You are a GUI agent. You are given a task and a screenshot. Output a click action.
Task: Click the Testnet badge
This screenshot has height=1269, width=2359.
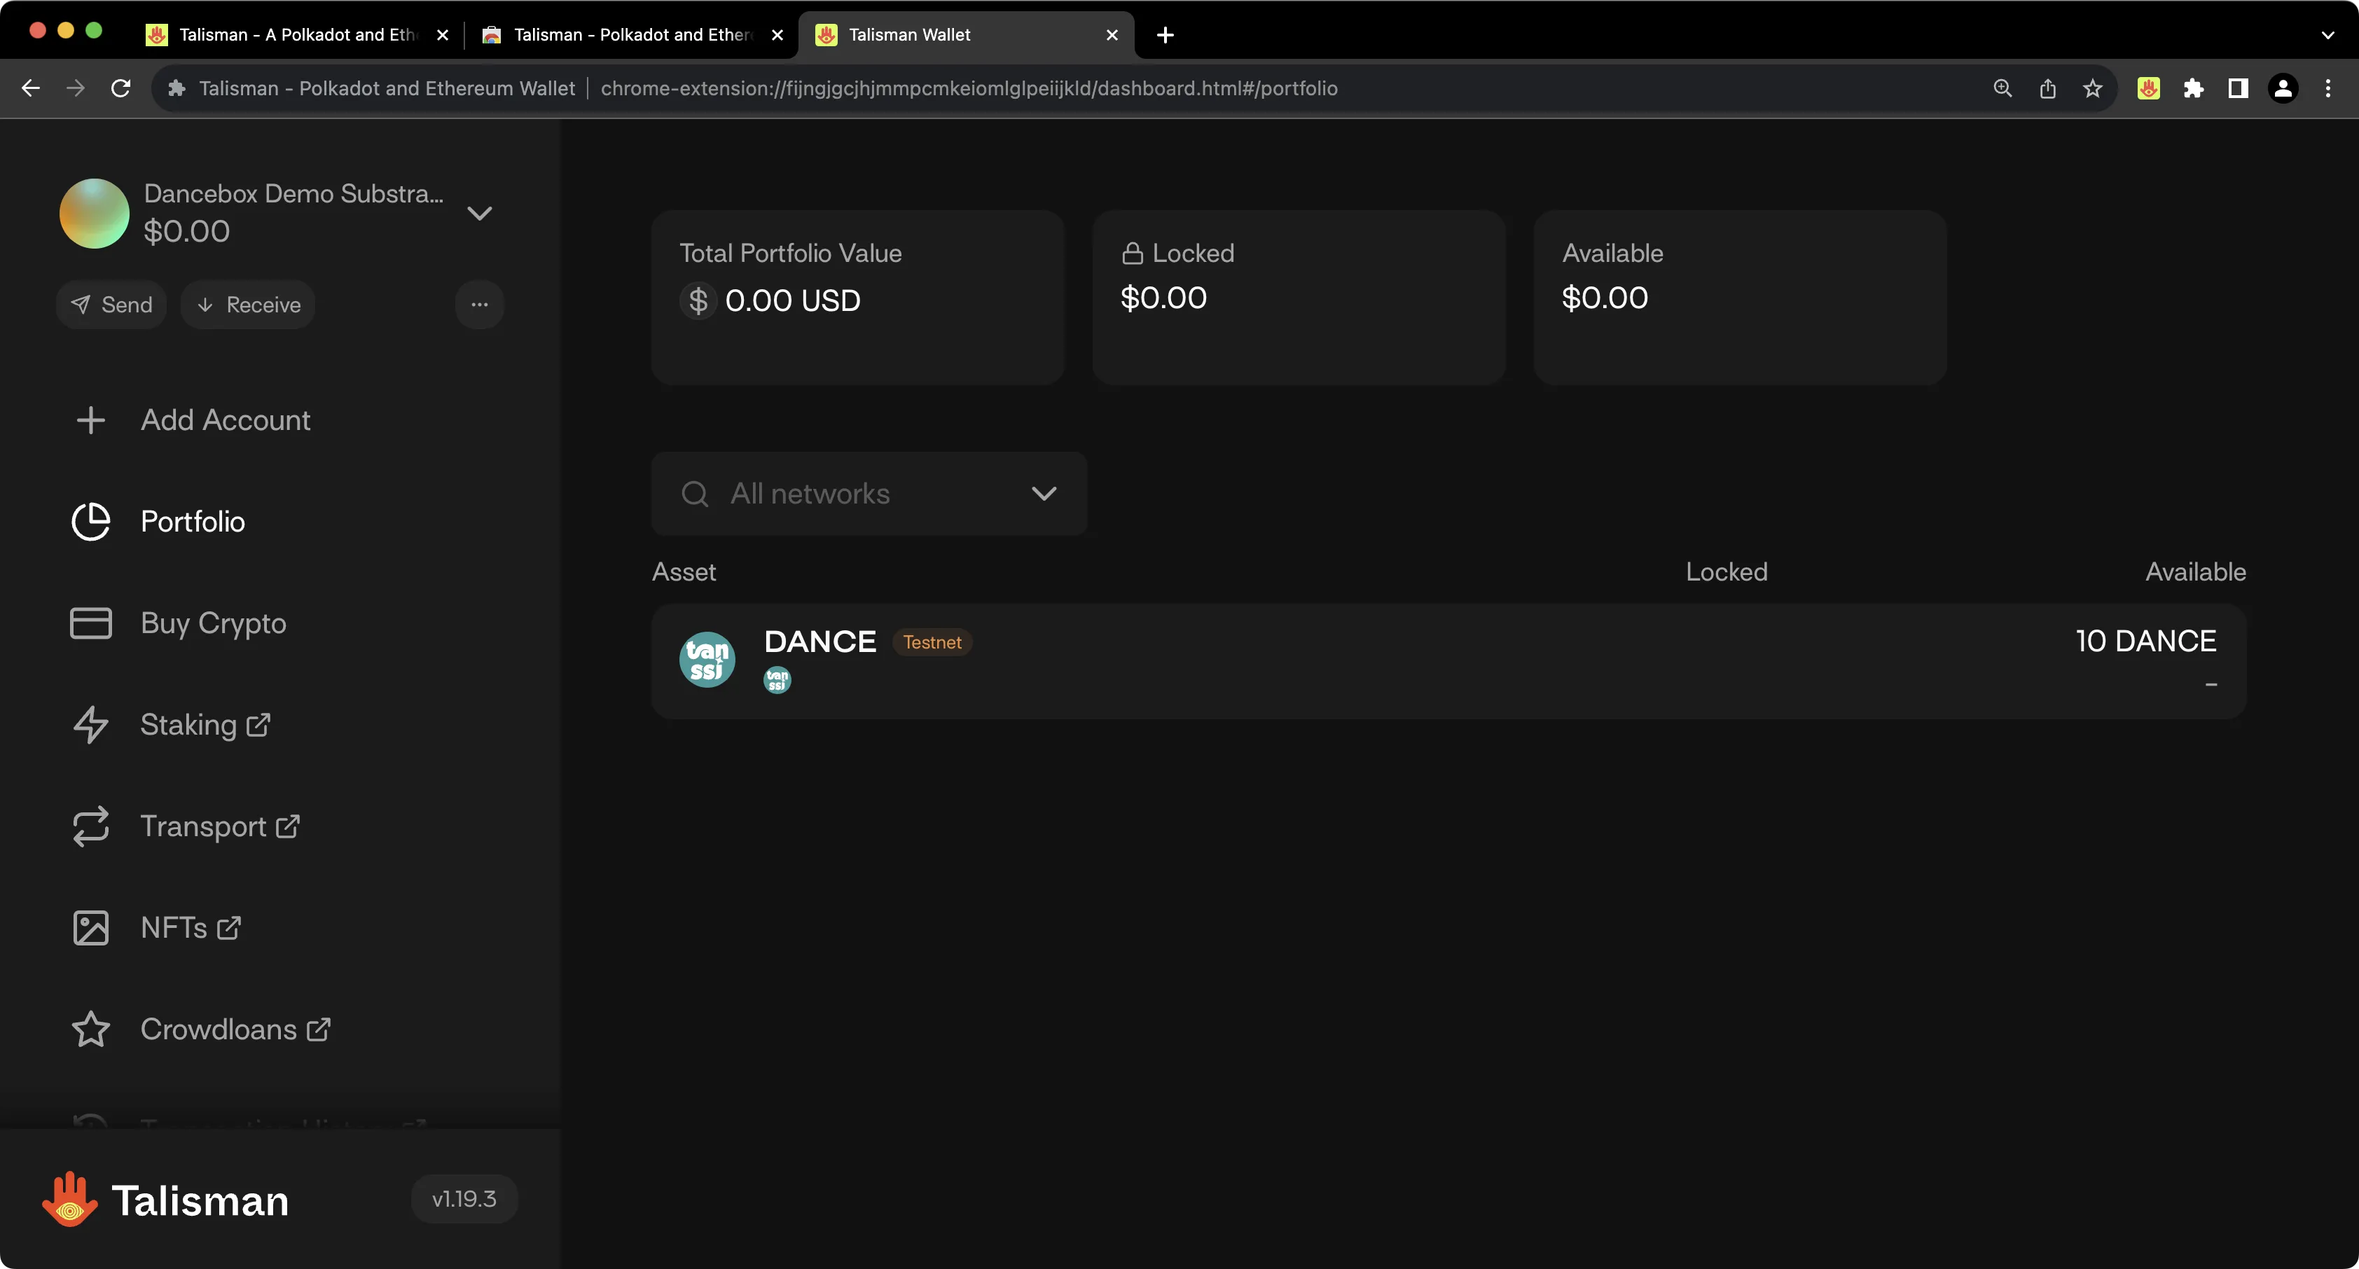932,642
